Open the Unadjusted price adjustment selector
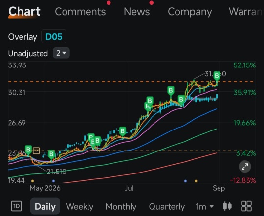264x216 pixels. 28,54
